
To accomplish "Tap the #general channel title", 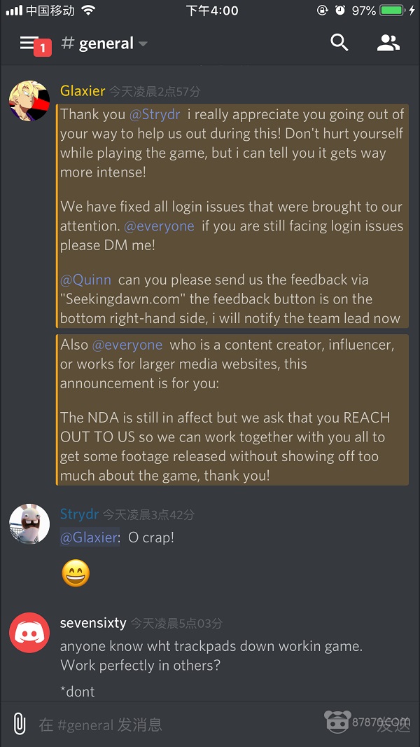I will tap(98, 43).
